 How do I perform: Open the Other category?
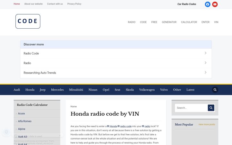coord(177,90)
